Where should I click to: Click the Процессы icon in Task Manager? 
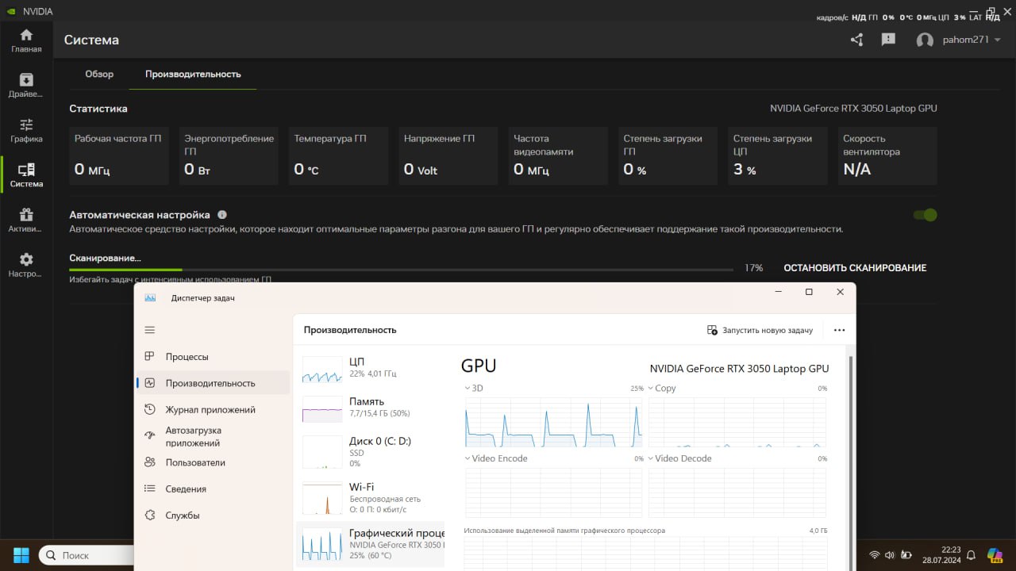pos(150,357)
